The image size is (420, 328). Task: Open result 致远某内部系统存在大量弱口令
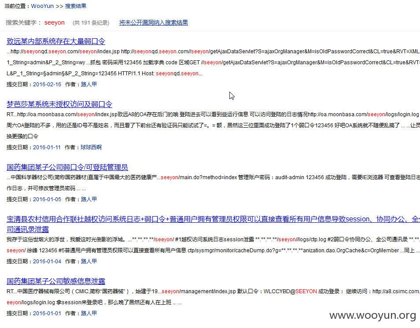click(x=56, y=41)
